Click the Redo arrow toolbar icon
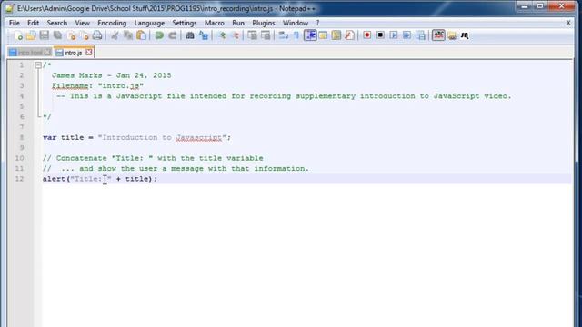The width and height of the screenshot is (582, 327). pos(172,35)
